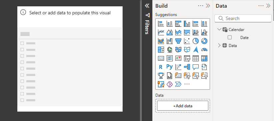The width and height of the screenshot is (274, 121).
Task: Select the Paginated report visual
Action: 170,76
